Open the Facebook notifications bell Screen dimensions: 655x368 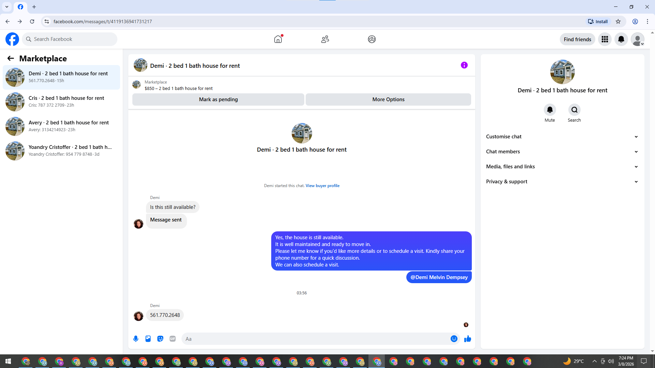(621, 39)
